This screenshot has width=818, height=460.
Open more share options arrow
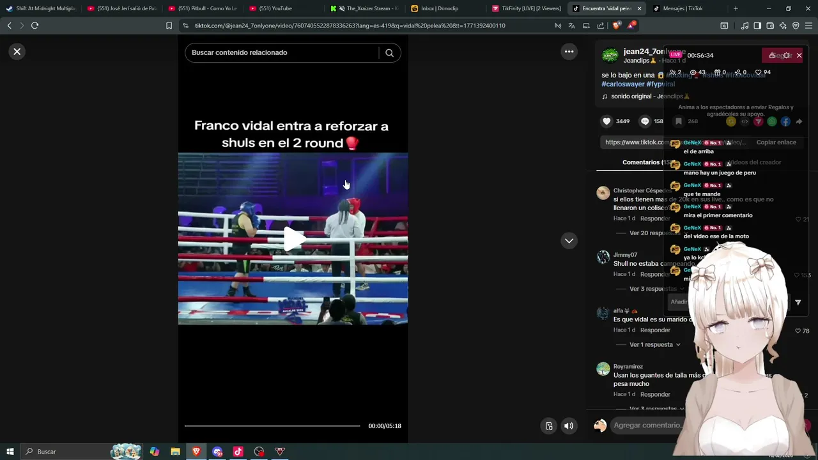coord(799,121)
